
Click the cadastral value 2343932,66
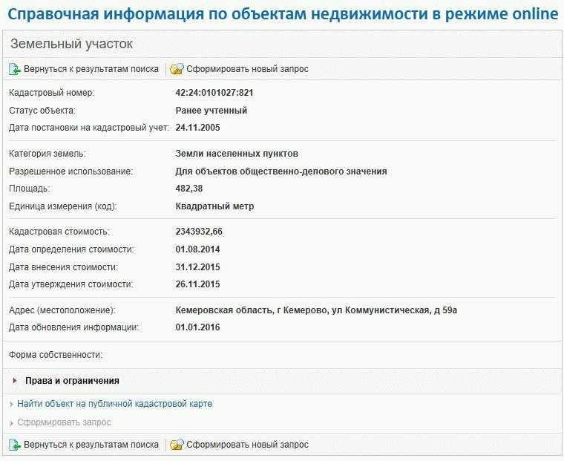[x=199, y=232]
